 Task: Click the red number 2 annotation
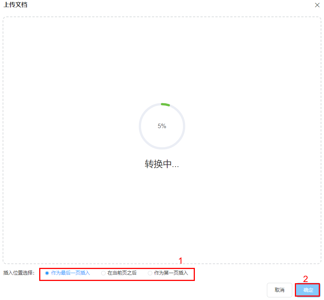click(305, 279)
